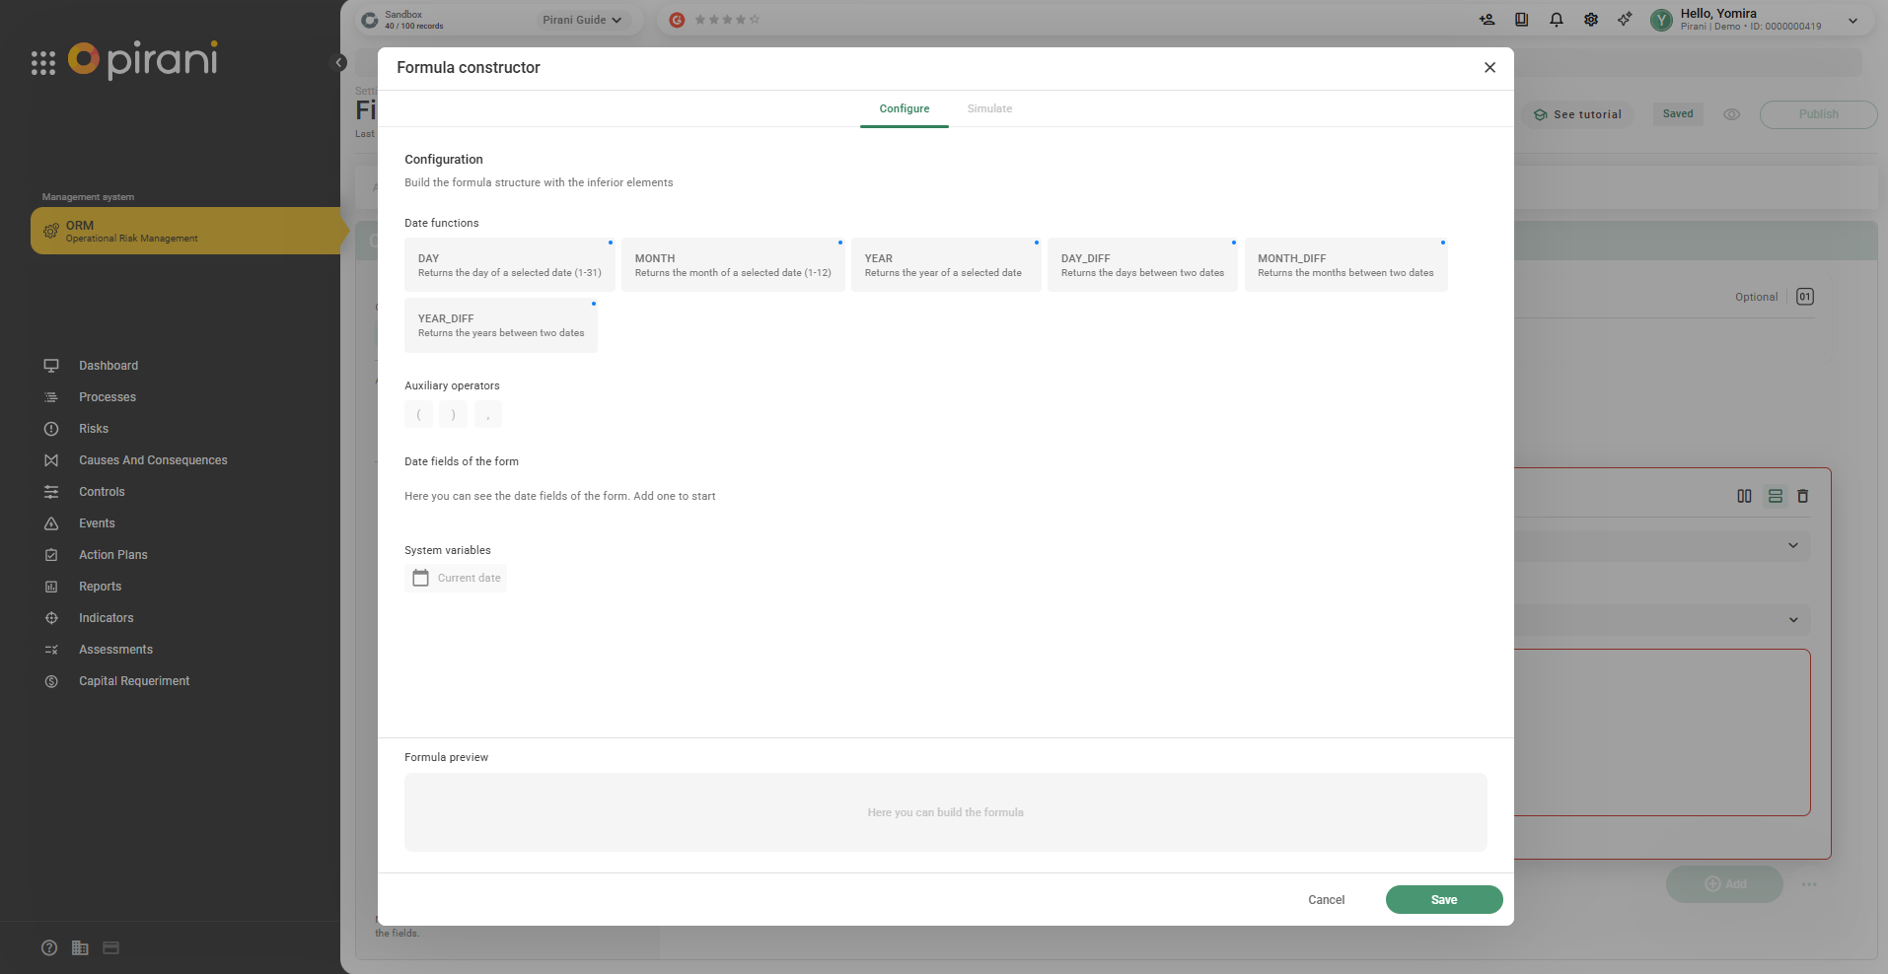1888x974 pixels.
Task: Select the stacked rows layout toggle
Action: pos(1776,497)
